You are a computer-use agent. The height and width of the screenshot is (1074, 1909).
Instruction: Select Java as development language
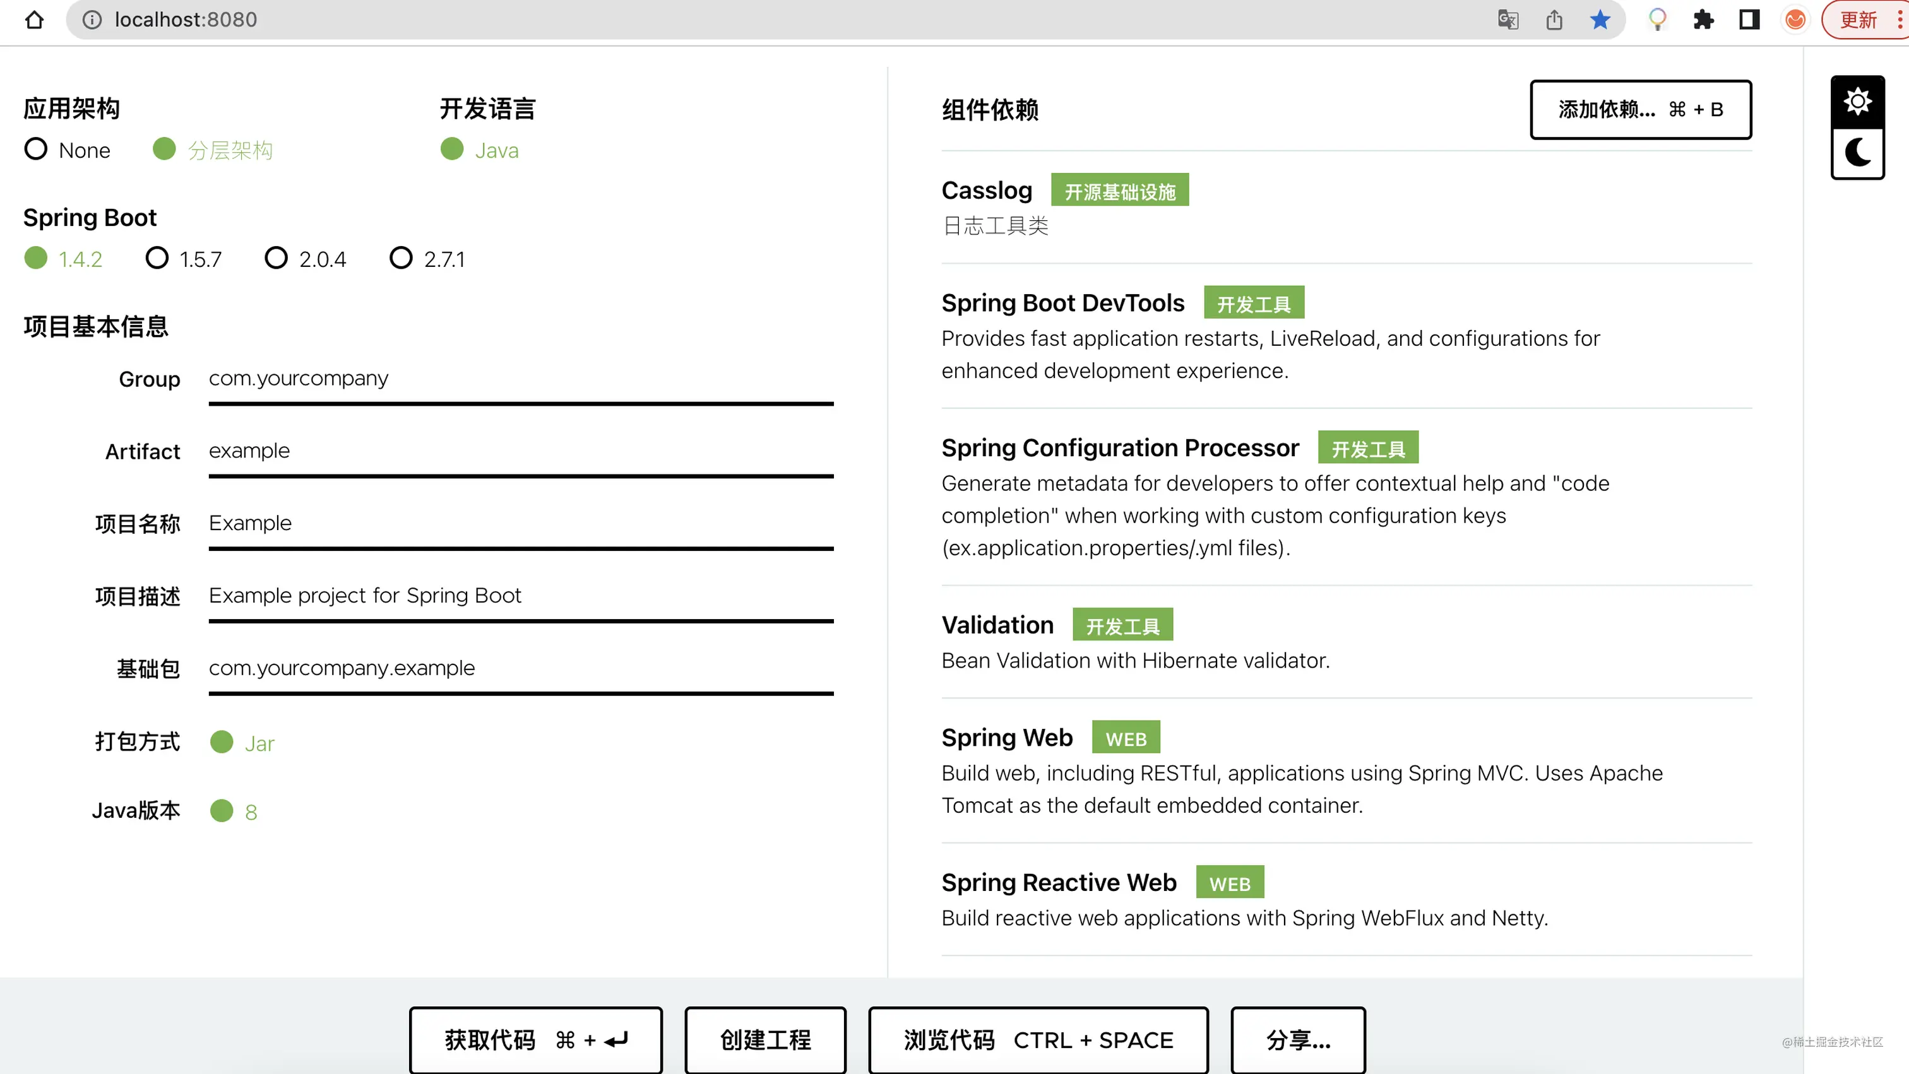coord(480,150)
